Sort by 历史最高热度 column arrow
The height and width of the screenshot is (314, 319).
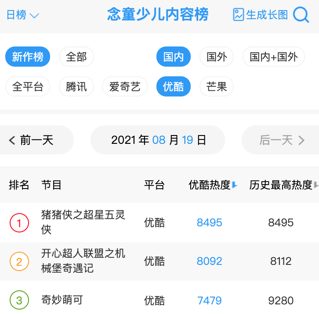click(x=316, y=185)
